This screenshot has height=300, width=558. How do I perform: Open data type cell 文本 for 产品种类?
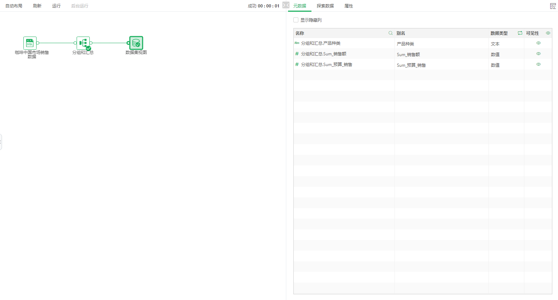495,44
